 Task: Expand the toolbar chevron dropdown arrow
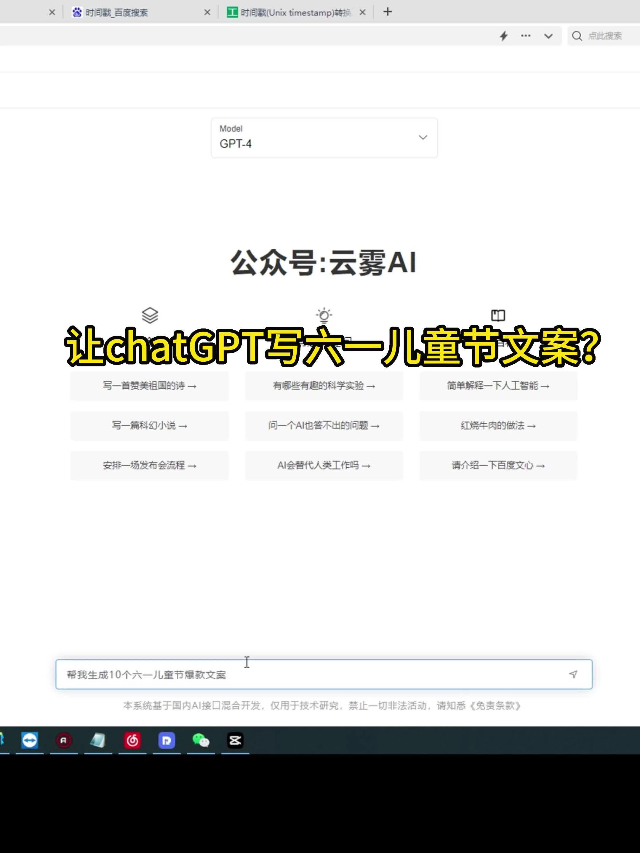point(548,36)
